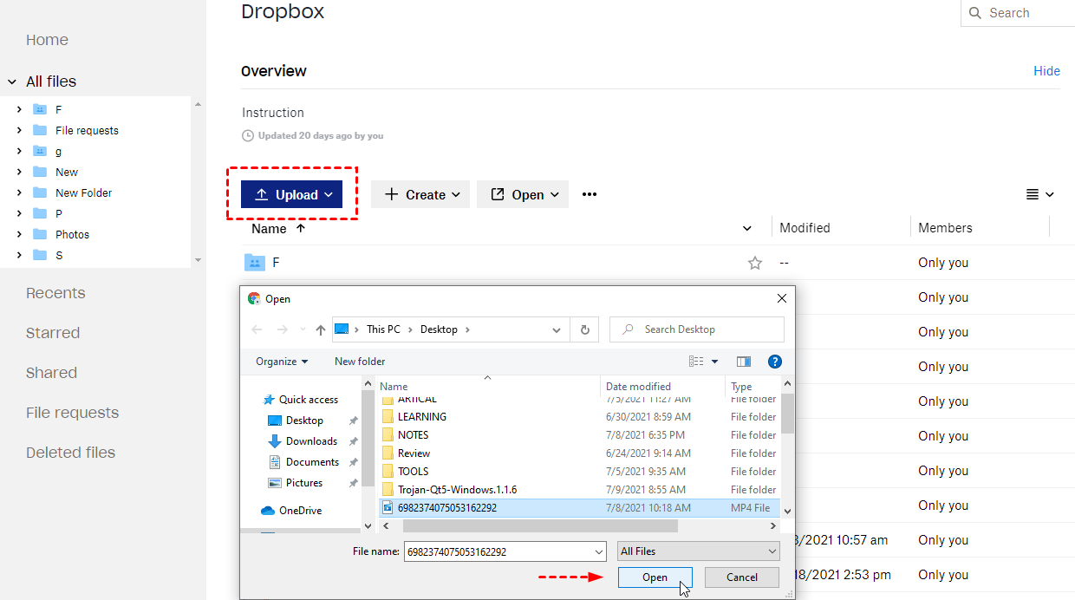Click the Cancel button
The image size is (1075, 600).
click(742, 577)
